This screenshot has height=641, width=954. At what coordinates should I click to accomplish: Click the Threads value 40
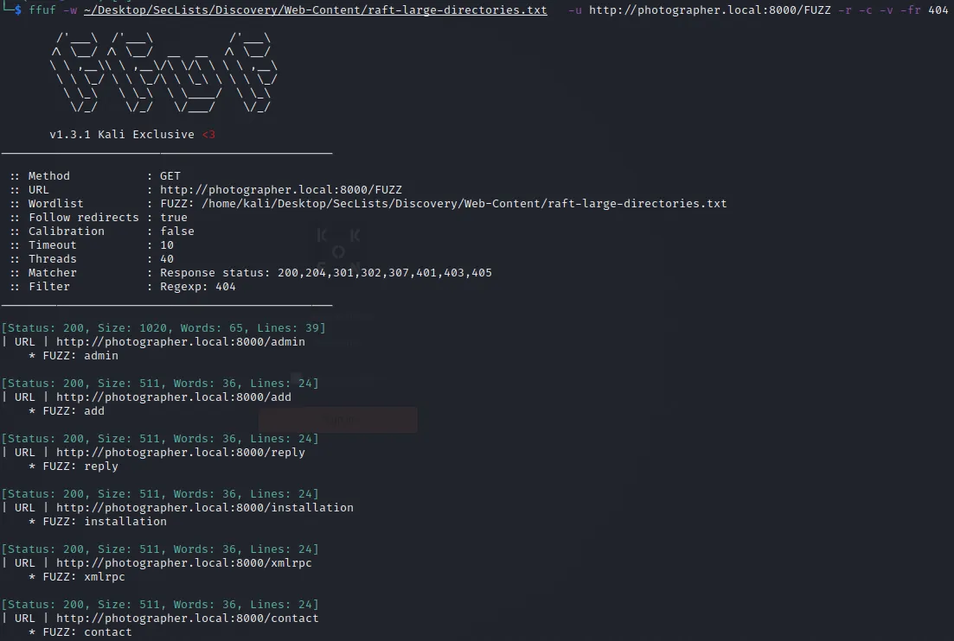tap(166, 259)
